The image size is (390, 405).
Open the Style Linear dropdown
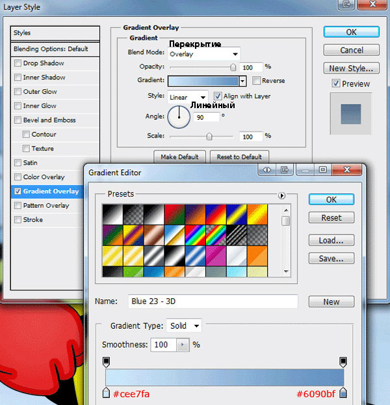click(188, 98)
